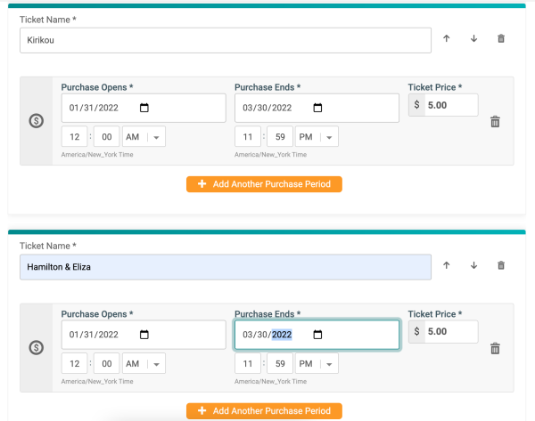Delete the Hamilton & Eliza purchase period

pyautogui.click(x=495, y=348)
